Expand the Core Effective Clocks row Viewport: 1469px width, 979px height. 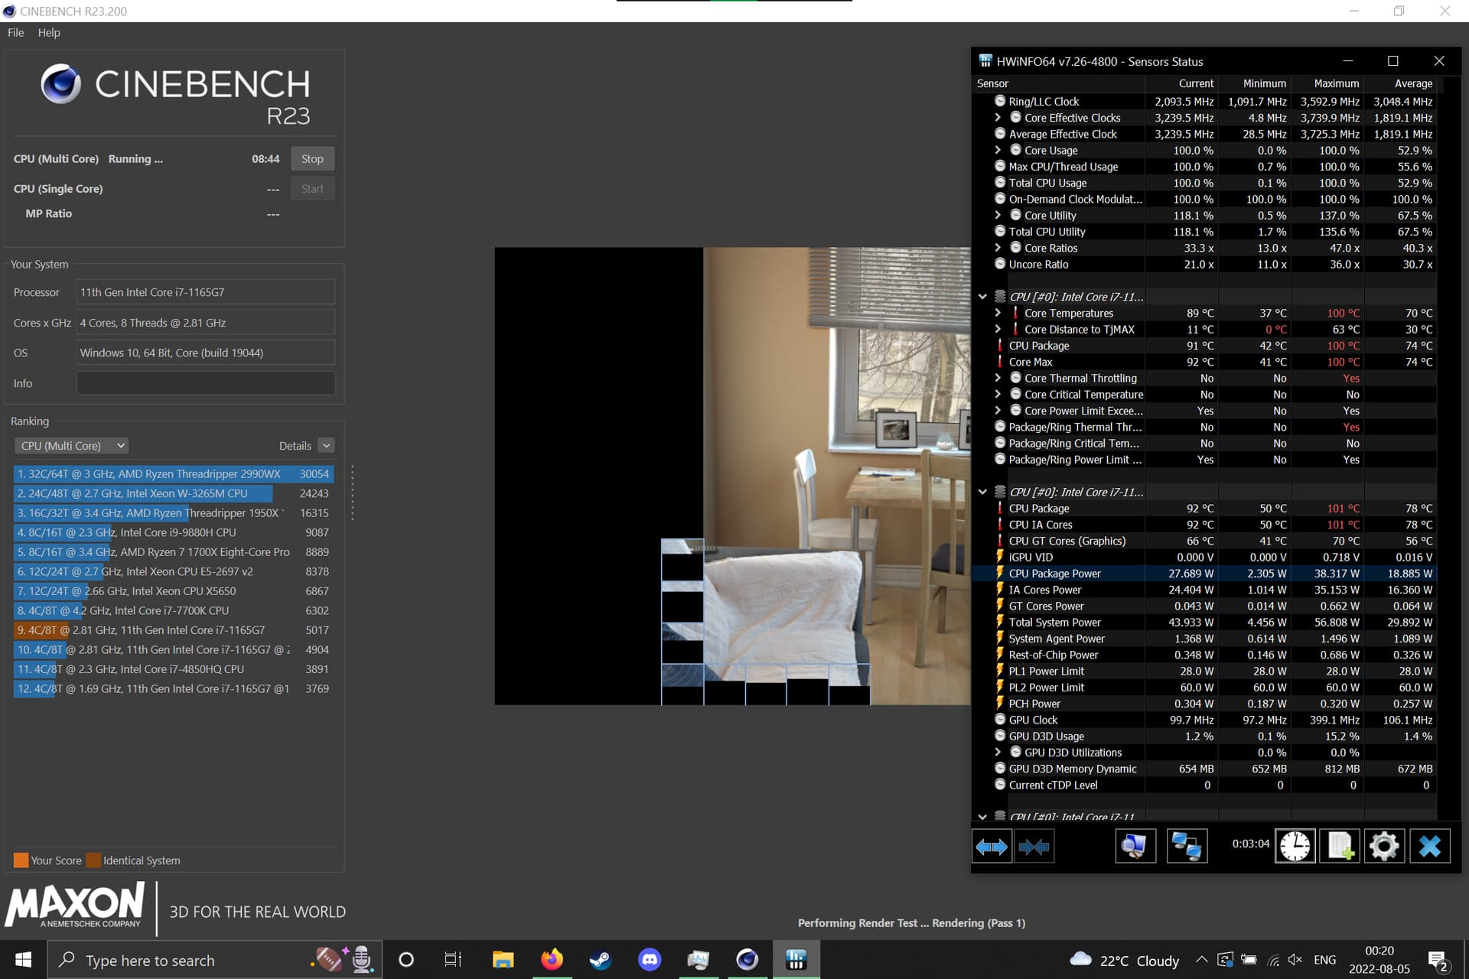tap(998, 118)
